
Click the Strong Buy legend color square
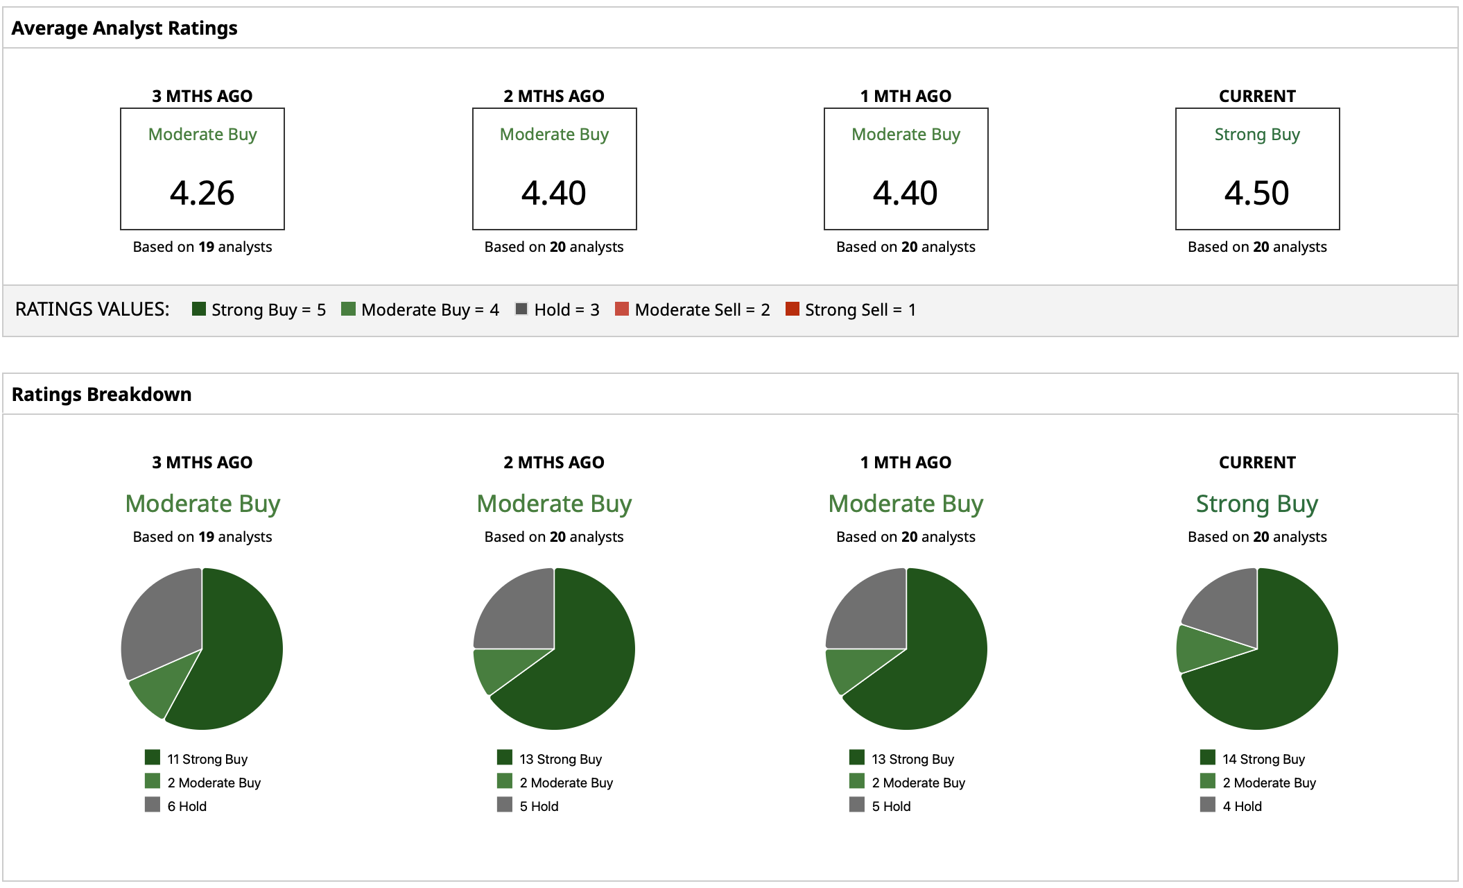198,309
